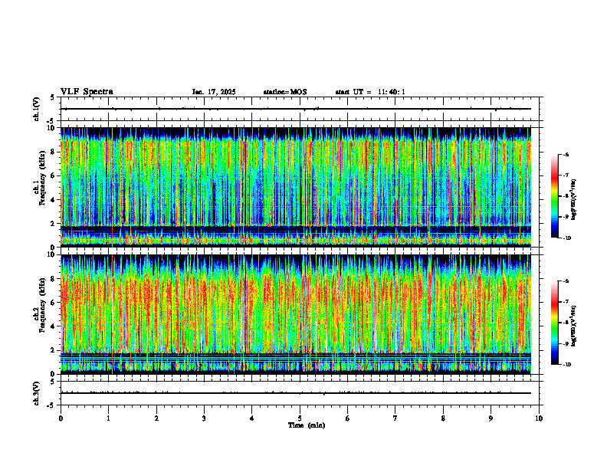Viewport: 607px width, 469px height.
Task: Click the "-6" label on ch.2 colorbar
Action: click(x=566, y=281)
